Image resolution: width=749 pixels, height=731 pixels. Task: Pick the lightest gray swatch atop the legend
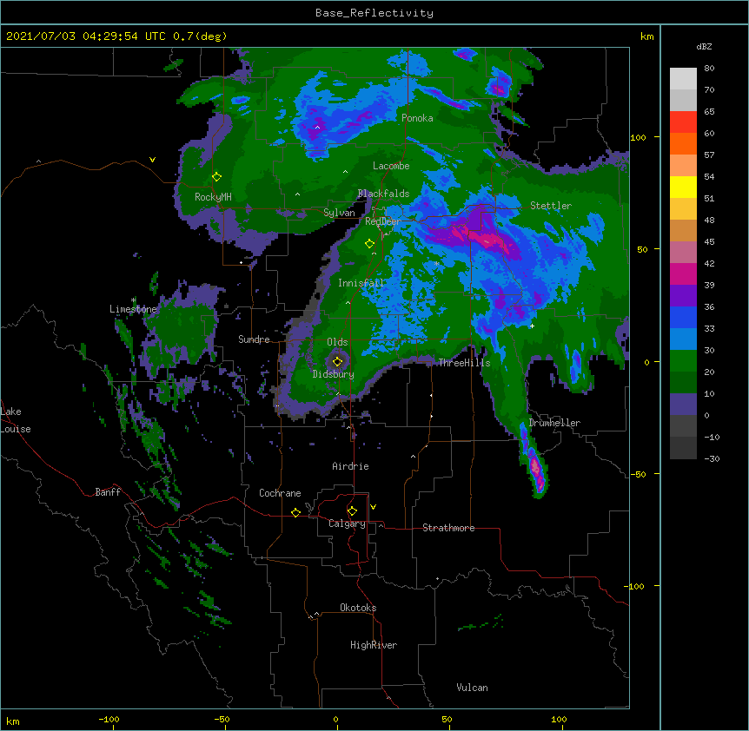point(683,79)
